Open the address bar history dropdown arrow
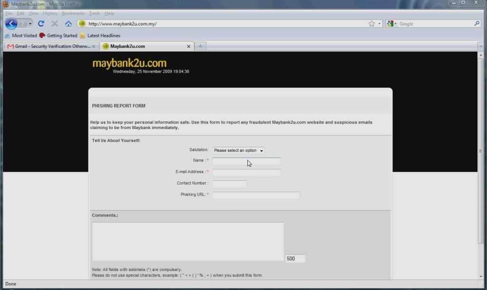This screenshot has width=487, height=290. pos(379,24)
